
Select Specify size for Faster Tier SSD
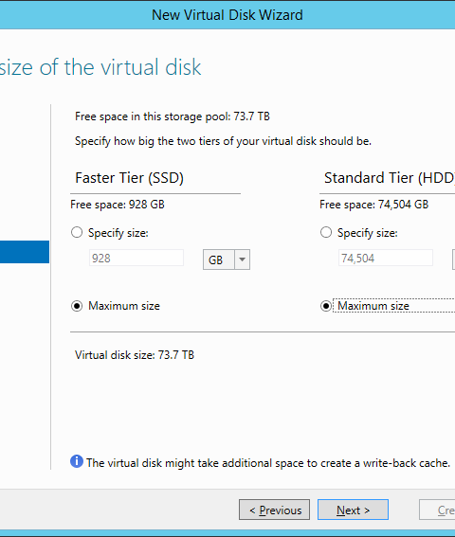(77, 233)
